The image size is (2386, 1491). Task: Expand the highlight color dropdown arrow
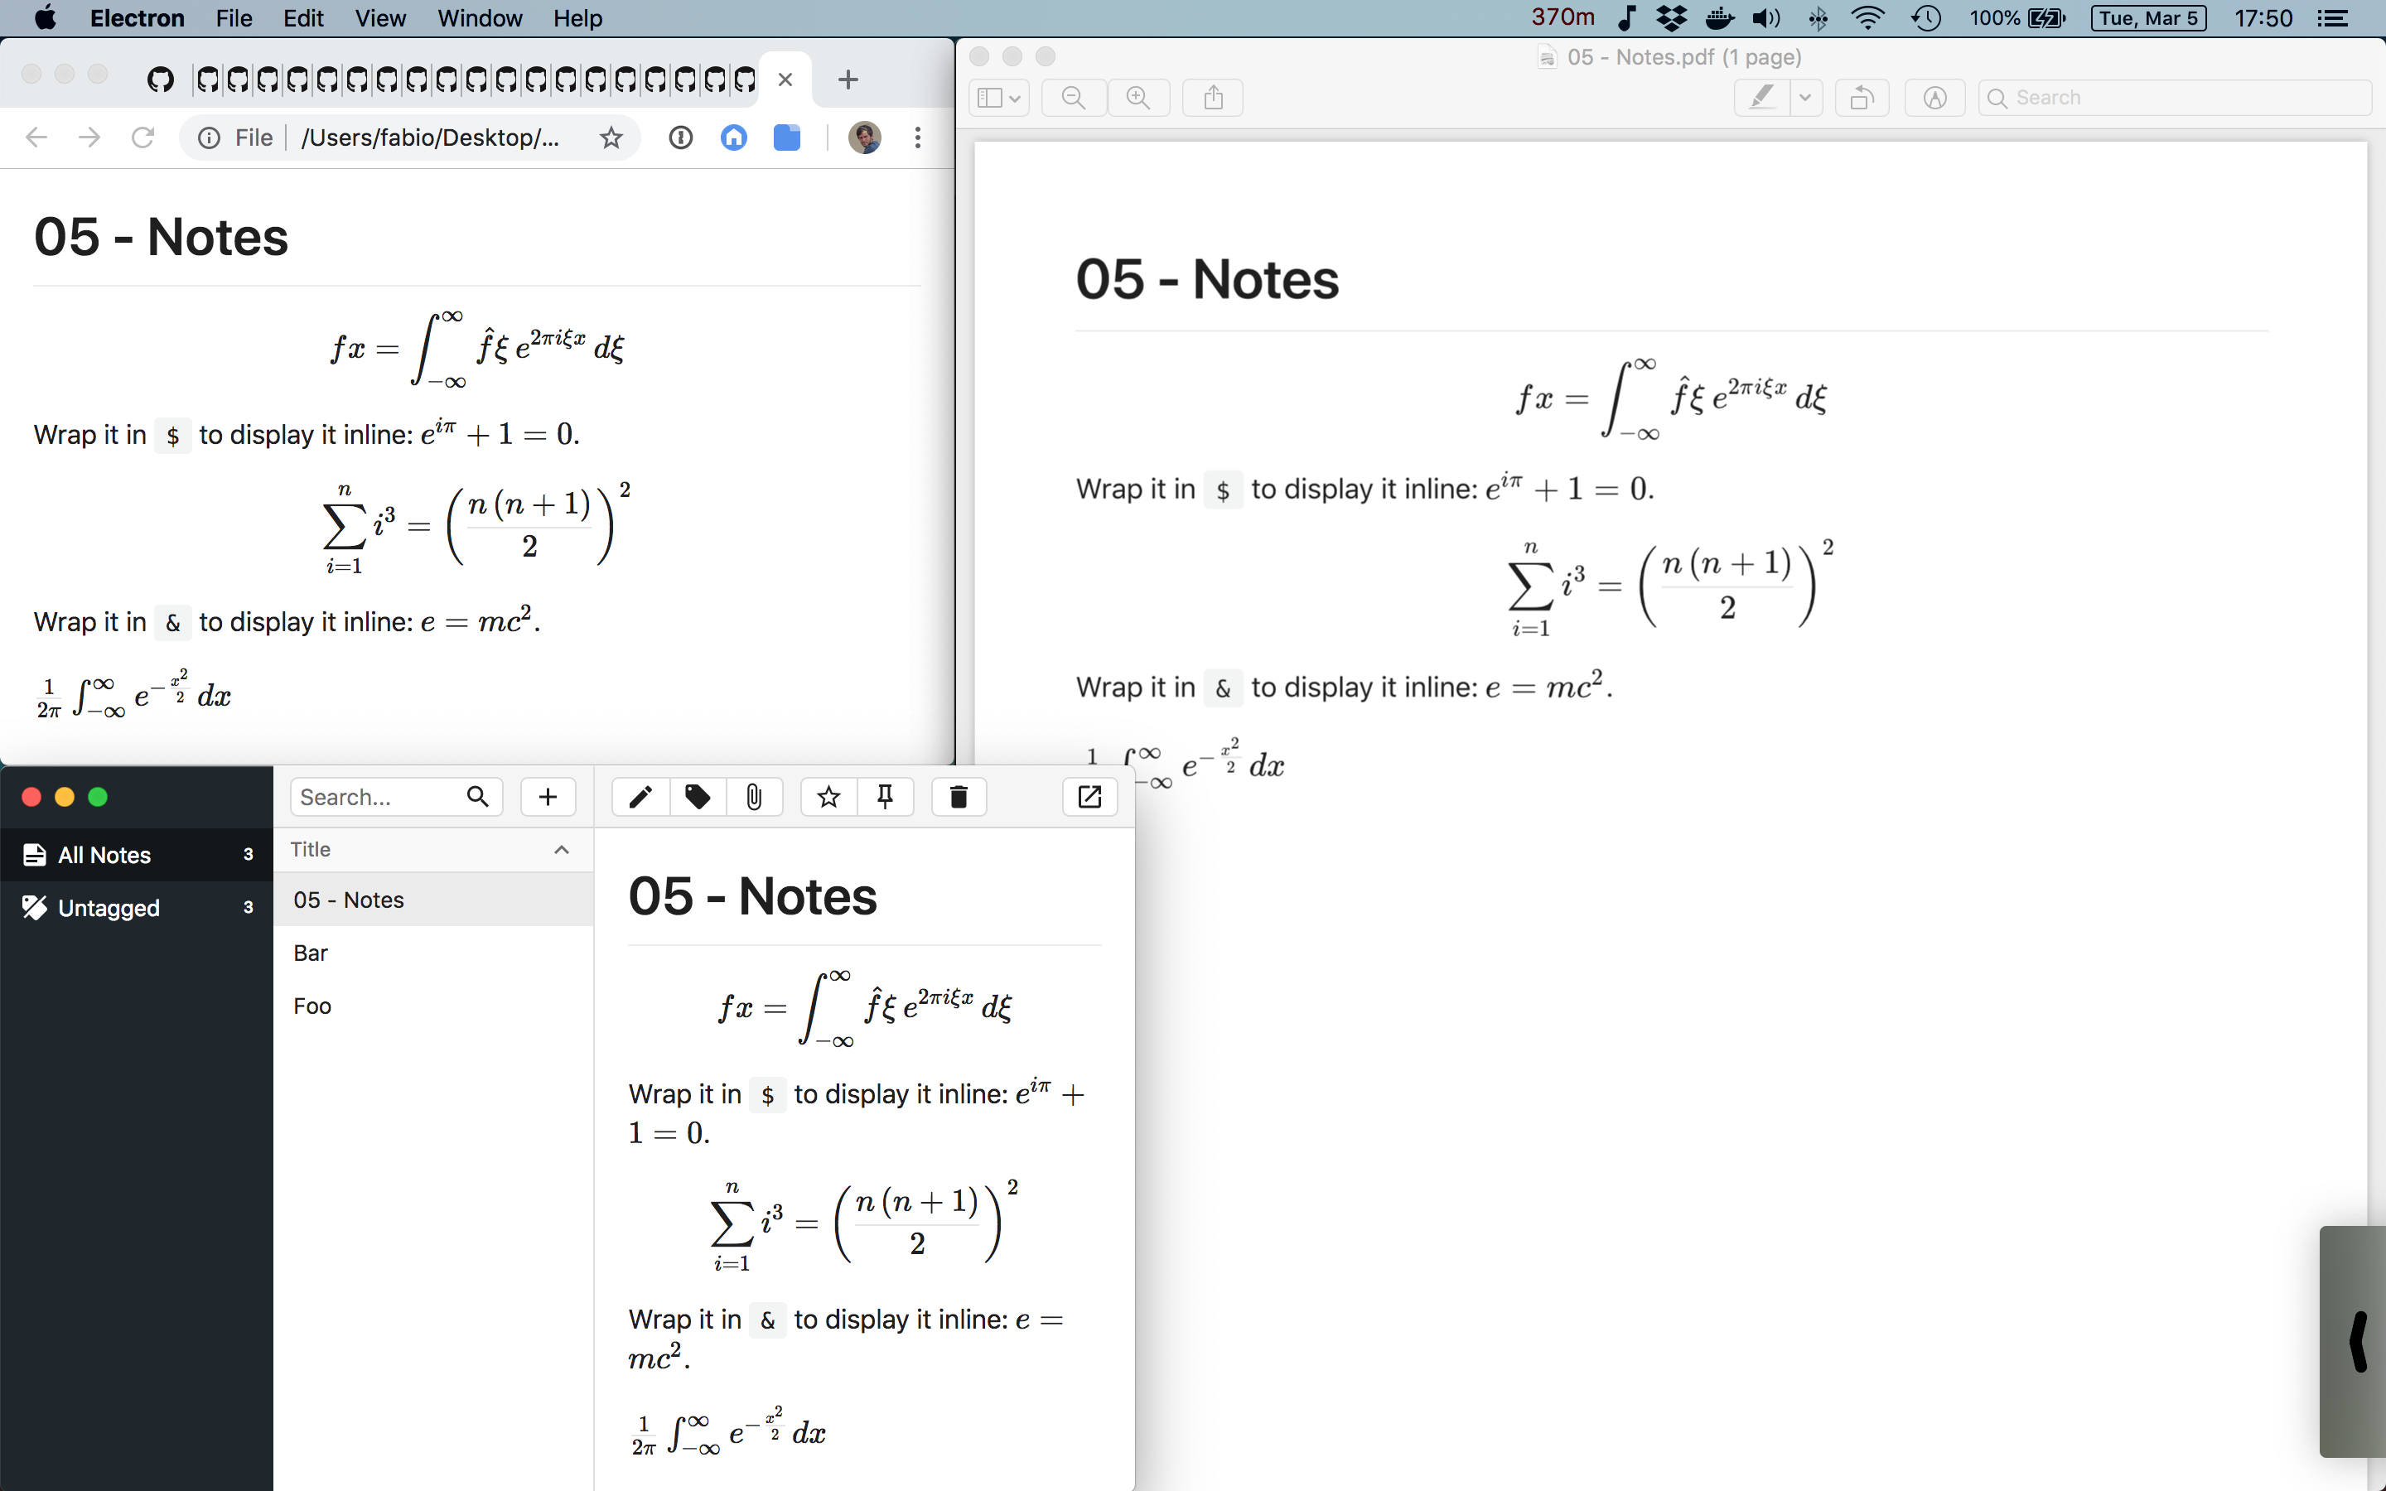[1806, 98]
